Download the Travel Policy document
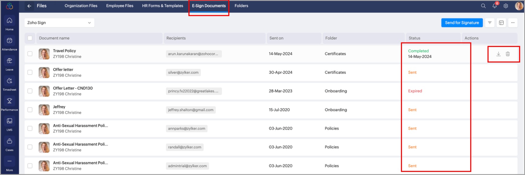Screen dimensions: 525x175 [x=498, y=54]
